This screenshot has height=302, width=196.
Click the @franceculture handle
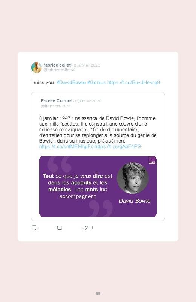(56, 106)
